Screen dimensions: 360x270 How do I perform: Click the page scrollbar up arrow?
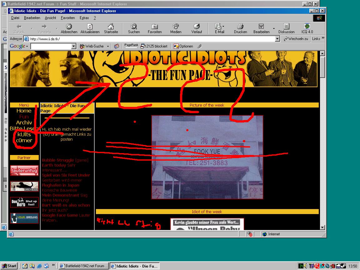pos(322,53)
